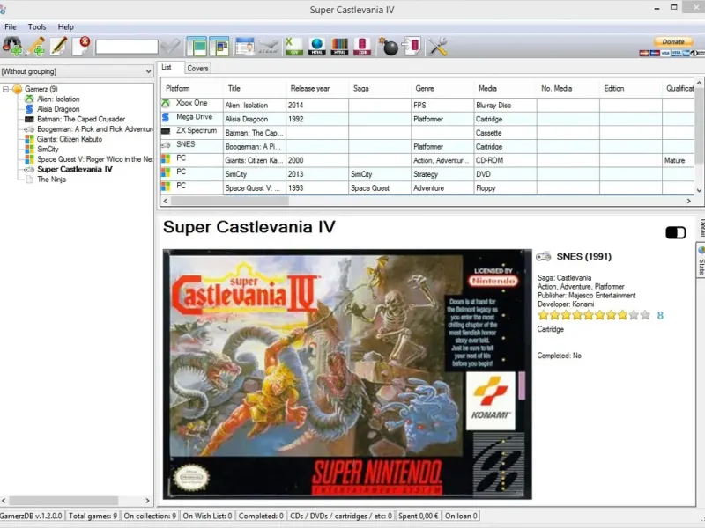Image resolution: width=705 pixels, height=528 pixels.
Task: Click Total games: 9 status entry
Action: (93, 516)
